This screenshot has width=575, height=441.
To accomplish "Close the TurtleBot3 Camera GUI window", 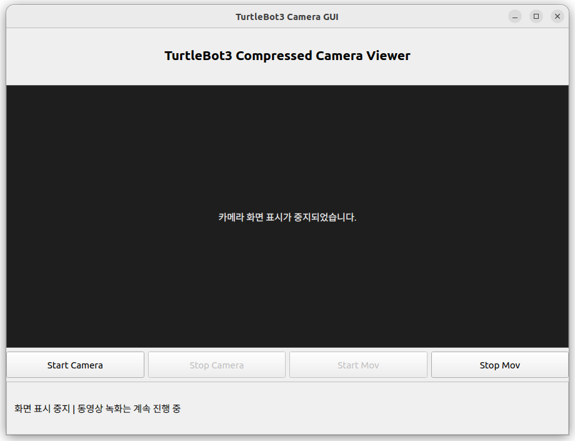I will point(557,16).
